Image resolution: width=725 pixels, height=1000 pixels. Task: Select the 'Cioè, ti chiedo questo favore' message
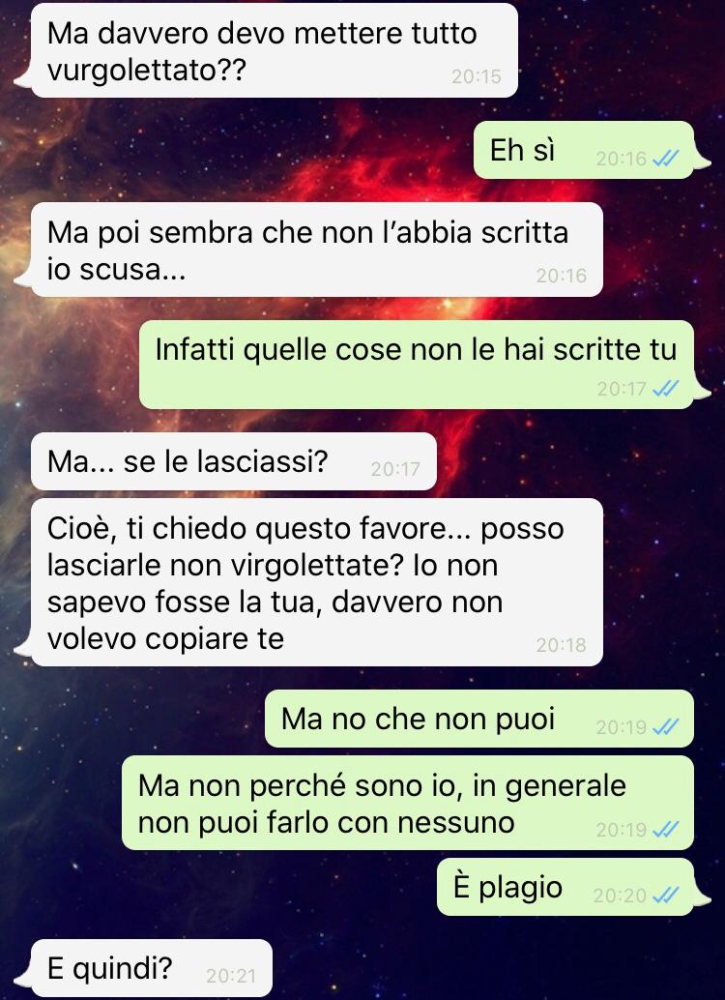(x=316, y=582)
